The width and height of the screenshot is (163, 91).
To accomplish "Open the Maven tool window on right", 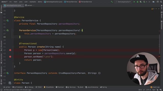I will pyautogui.click(x=162, y=15).
